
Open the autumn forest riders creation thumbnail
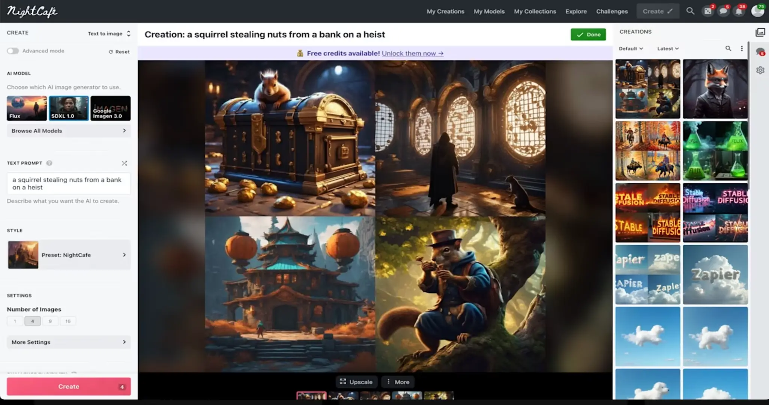click(648, 151)
